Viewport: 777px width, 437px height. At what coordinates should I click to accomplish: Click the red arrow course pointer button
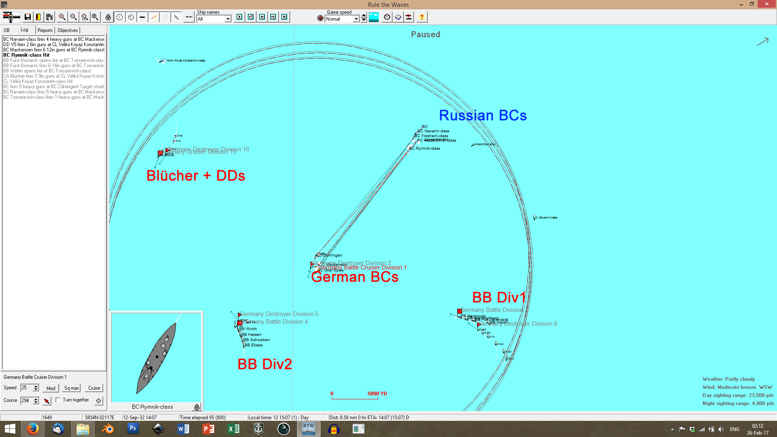(x=47, y=401)
